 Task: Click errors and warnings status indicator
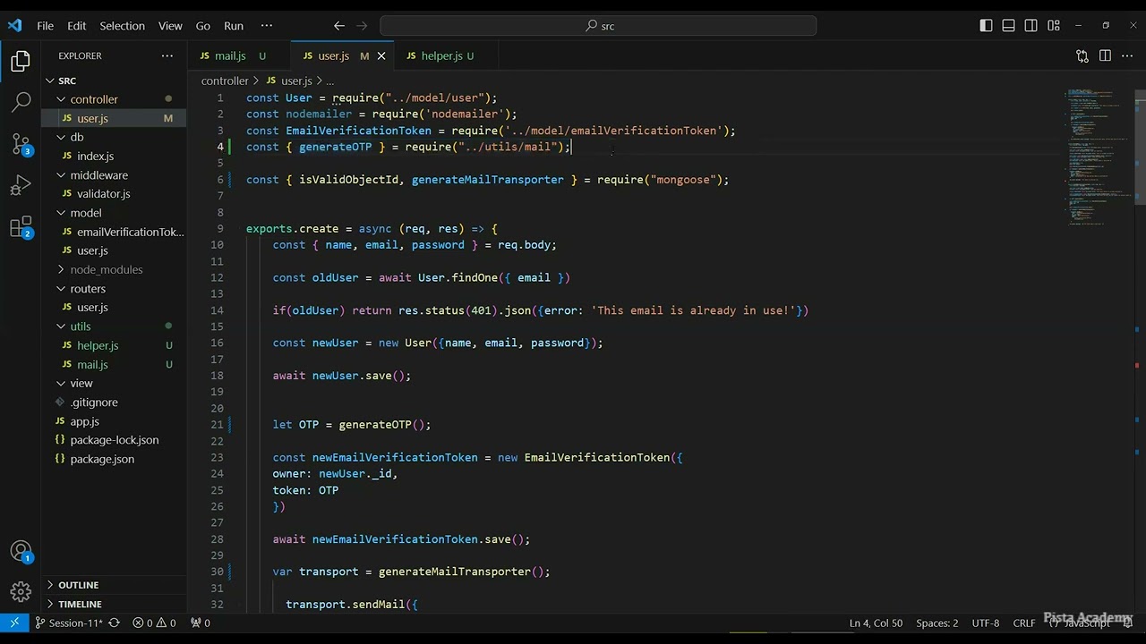tap(154, 623)
